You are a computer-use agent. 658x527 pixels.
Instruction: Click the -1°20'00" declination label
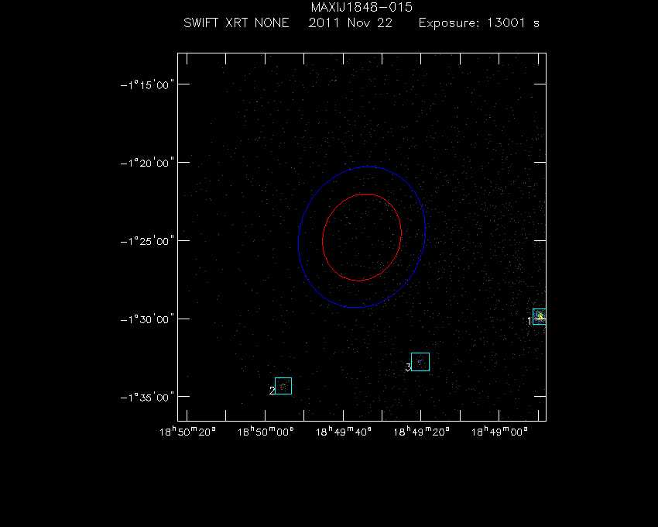(147, 163)
